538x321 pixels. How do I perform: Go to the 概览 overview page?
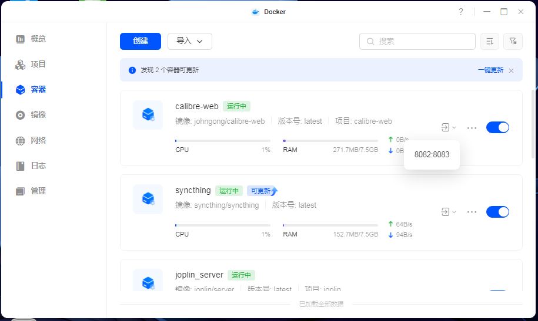(x=38, y=39)
